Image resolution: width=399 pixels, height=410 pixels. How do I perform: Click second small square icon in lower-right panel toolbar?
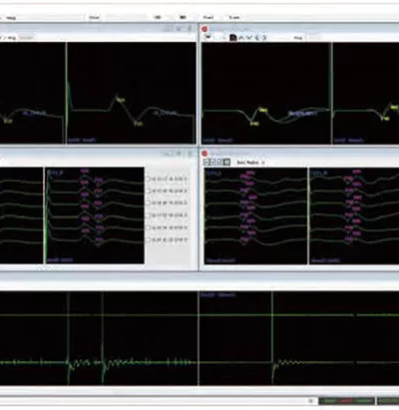[x=213, y=163]
